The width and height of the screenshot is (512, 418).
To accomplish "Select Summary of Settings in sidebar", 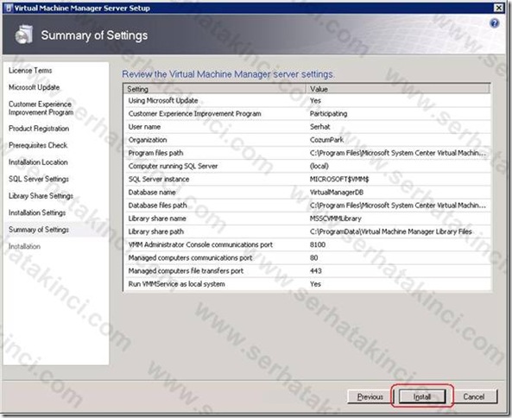I will (x=39, y=230).
